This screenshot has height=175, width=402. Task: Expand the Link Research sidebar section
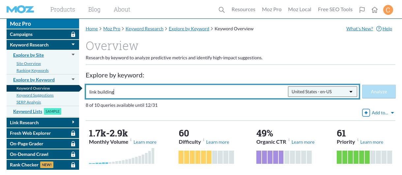point(73,122)
